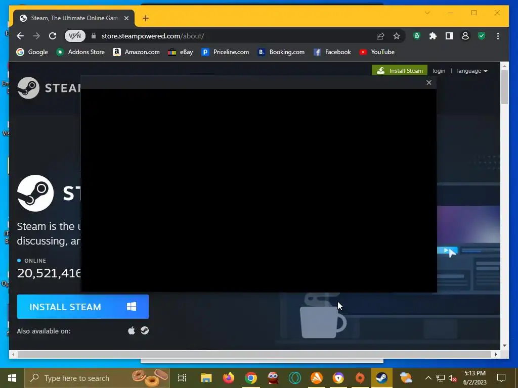
Task: Open the notification center
Action: (x=501, y=378)
